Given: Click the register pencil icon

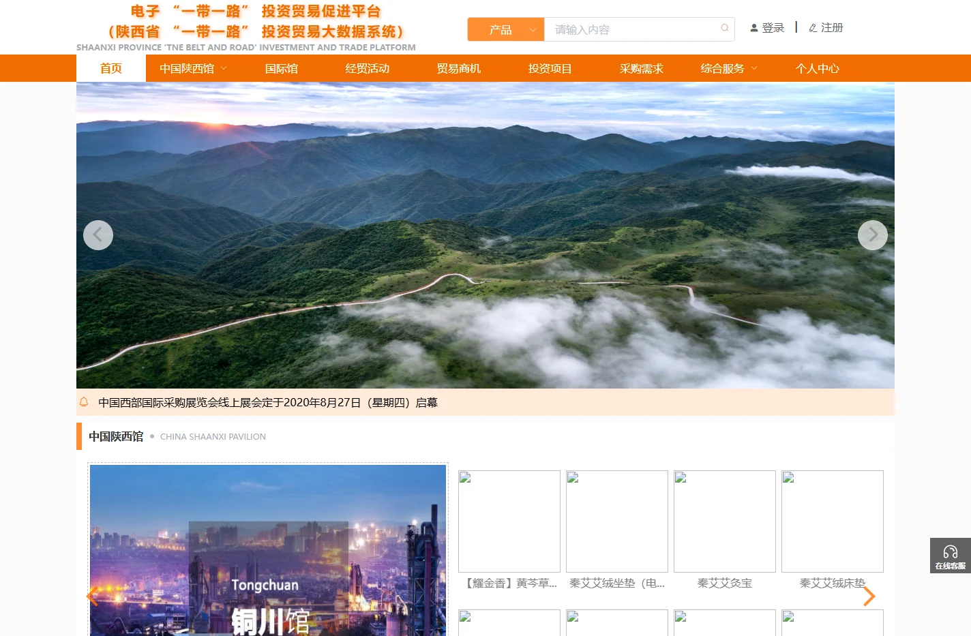Looking at the screenshot, I should click(813, 28).
